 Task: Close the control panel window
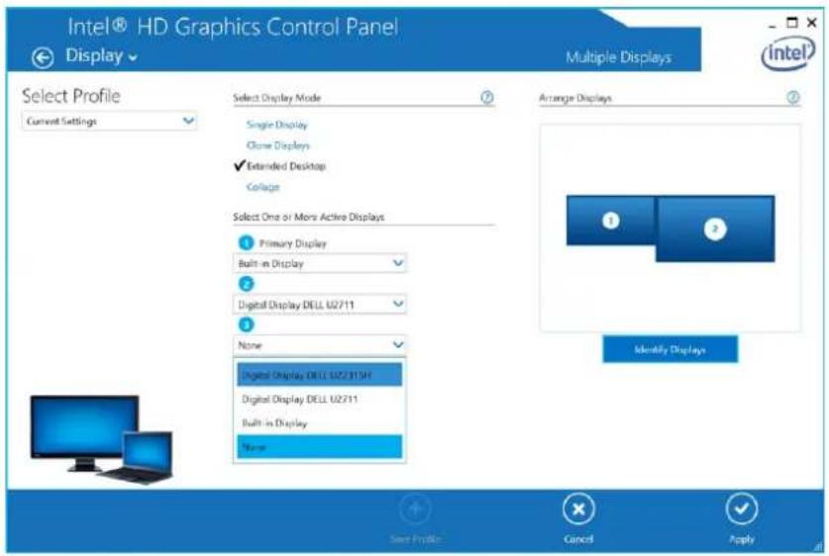[x=811, y=23]
